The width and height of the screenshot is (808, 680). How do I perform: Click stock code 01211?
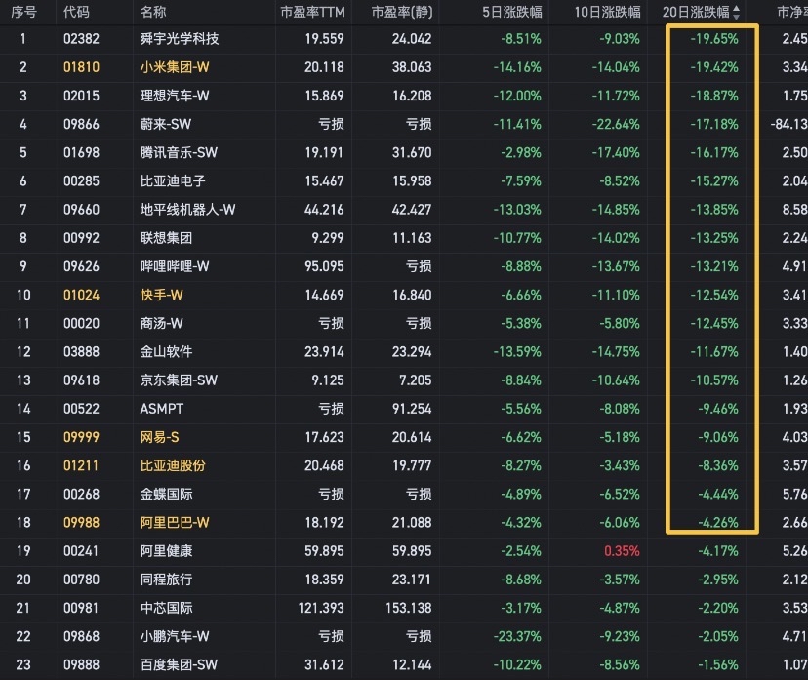(81, 465)
